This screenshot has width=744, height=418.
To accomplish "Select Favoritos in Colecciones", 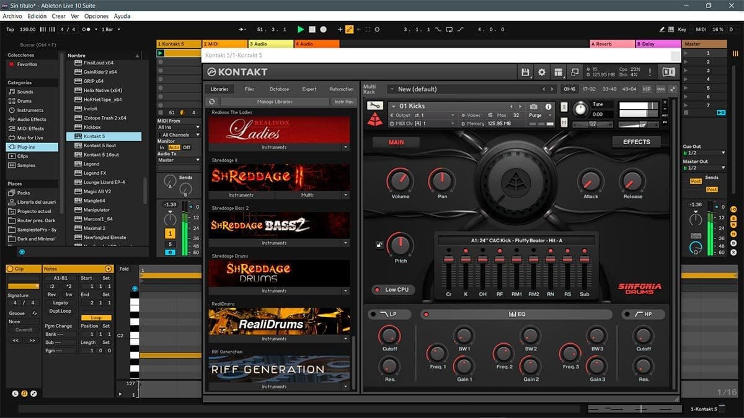I will click(27, 64).
